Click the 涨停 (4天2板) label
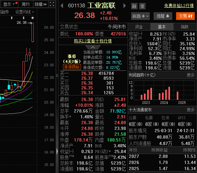Image resolution: width=197 pixels, height=173 pixels. tap(72, 59)
